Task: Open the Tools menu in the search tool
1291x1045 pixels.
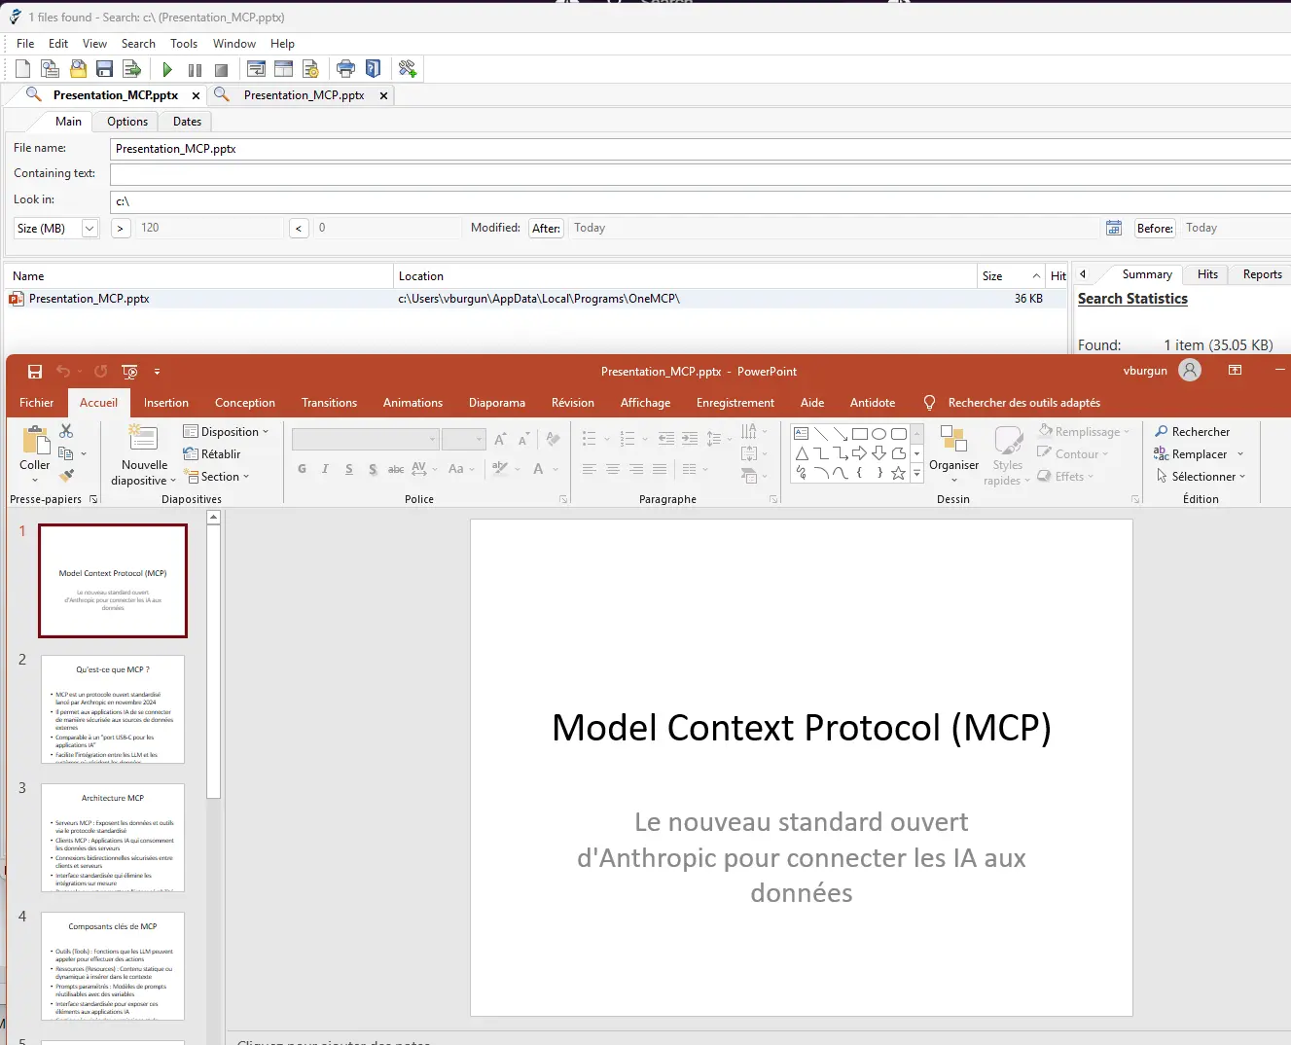Action: pyautogui.click(x=184, y=44)
